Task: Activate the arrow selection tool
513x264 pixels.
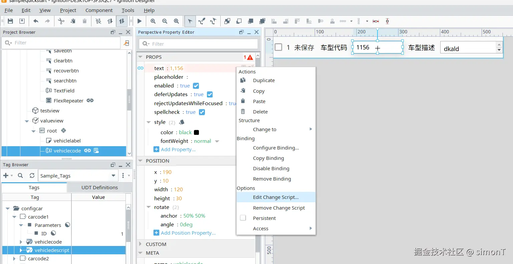Action: tap(190, 21)
